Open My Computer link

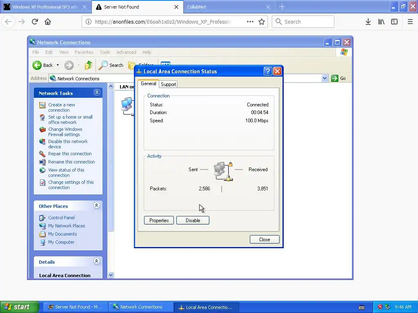tap(61, 242)
